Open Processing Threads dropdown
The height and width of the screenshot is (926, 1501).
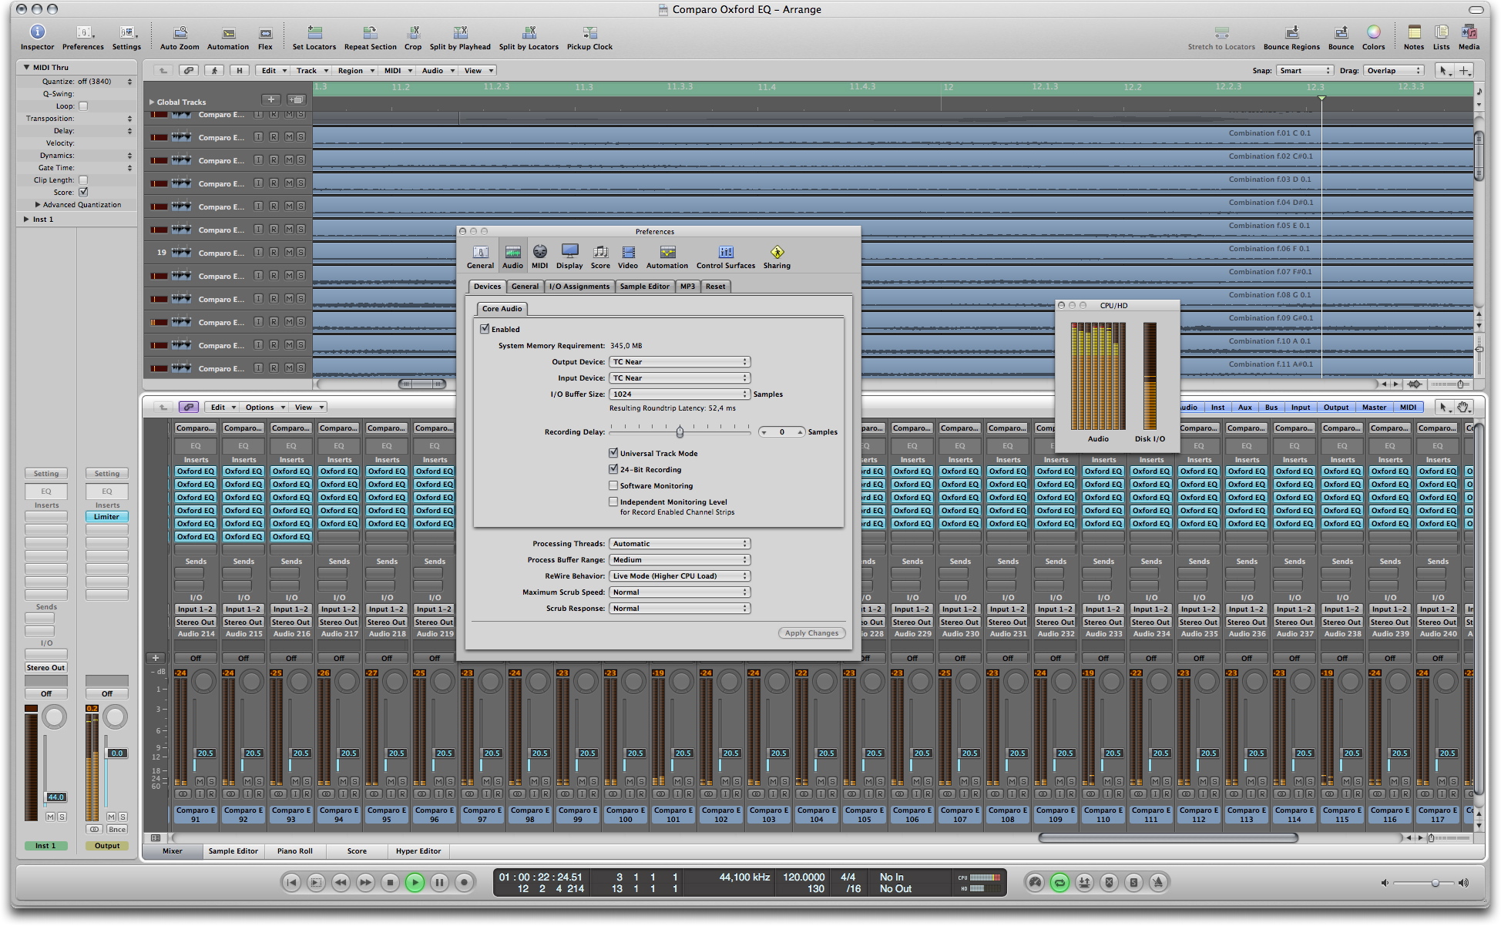[x=680, y=543]
